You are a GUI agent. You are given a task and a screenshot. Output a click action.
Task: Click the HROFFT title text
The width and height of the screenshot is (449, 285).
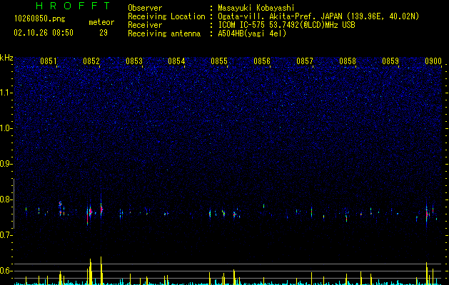pos(73,6)
